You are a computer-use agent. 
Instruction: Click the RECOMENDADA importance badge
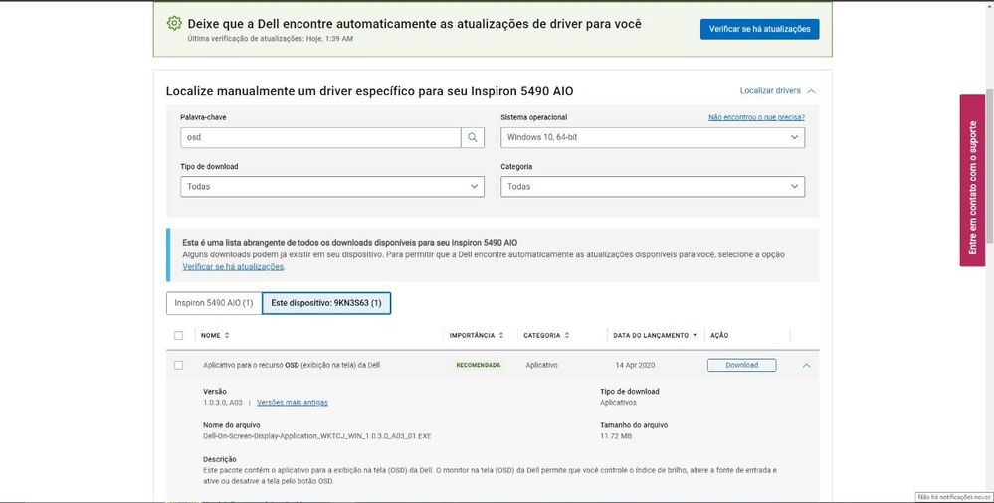[x=478, y=366]
